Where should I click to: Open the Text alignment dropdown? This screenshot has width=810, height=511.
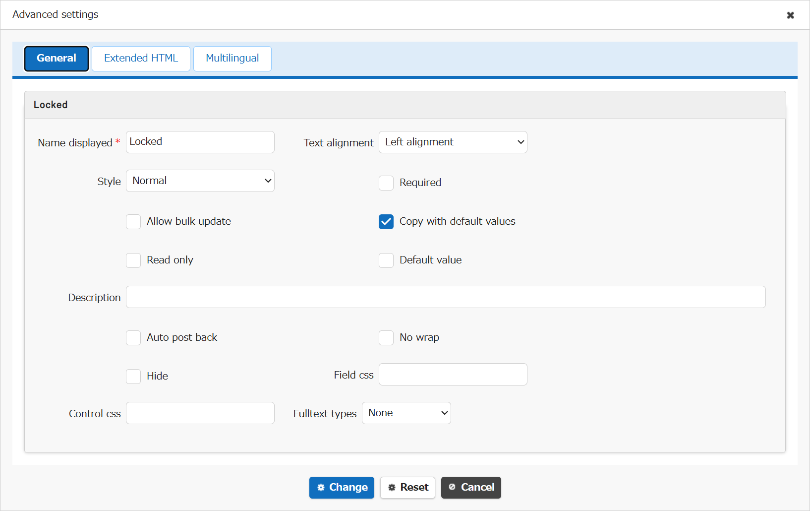453,142
